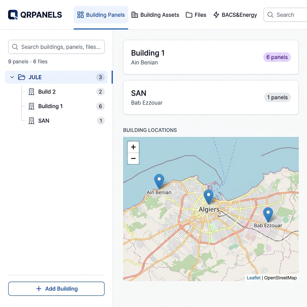Click the Algiers map label
Screen dimensions: 307x307
pos(209,209)
